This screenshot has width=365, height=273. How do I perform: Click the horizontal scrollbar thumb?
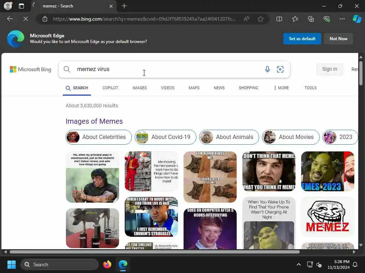click(155, 252)
